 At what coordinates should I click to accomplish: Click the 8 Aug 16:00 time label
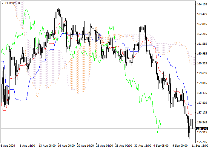(x=27, y=146)
